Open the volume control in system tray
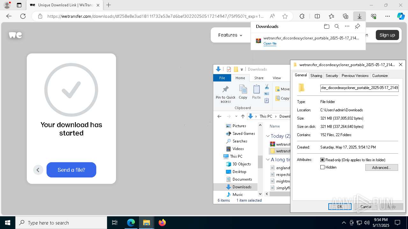Screen dimensions: 408x229 tap(367, 223)
